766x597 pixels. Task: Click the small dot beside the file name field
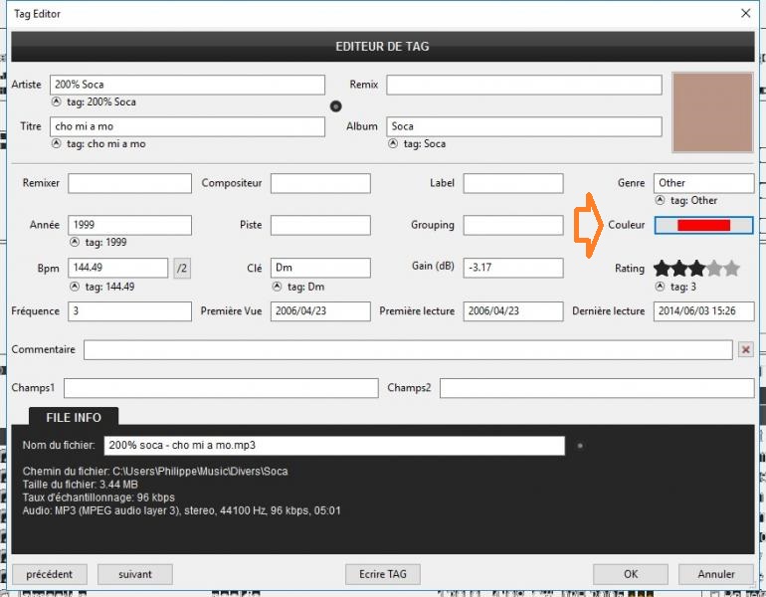(x=580, y=446)
